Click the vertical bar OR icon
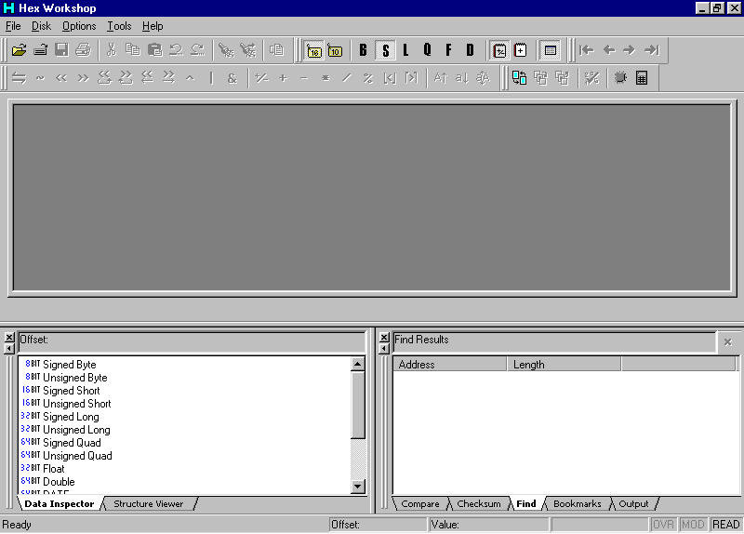This screenshot has width=744, height=534. click(x=211, y=78)
